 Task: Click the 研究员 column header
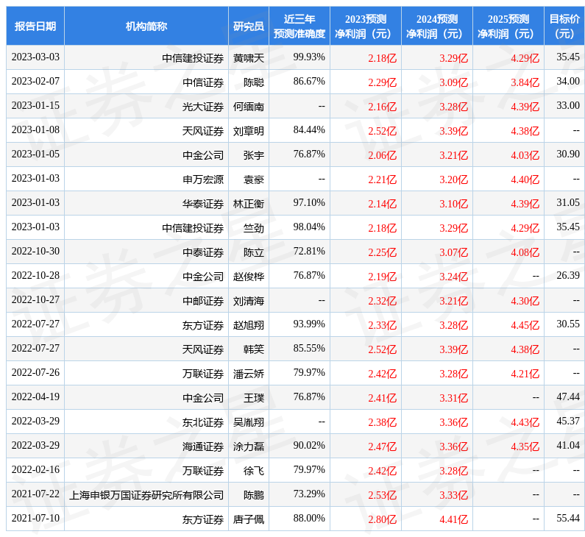pos(249,26)
